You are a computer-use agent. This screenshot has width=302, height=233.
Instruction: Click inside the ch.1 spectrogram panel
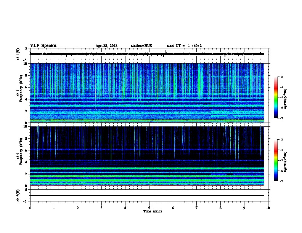pyautogui.click(x=147, y=93)
